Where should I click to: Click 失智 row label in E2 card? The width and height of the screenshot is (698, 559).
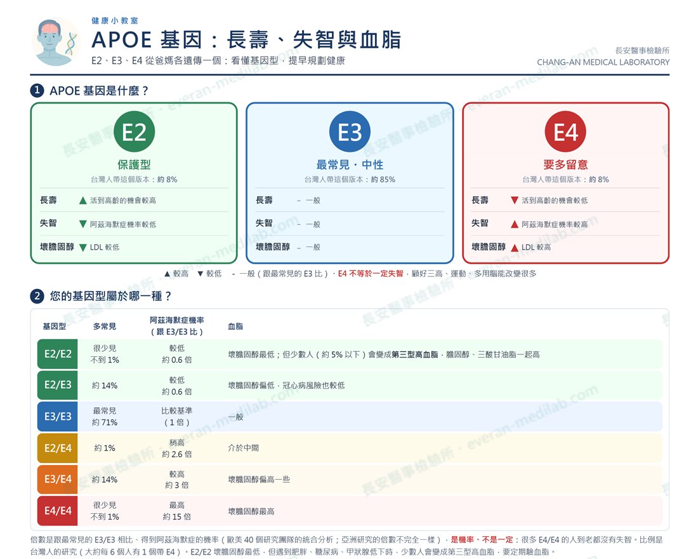[x=48, y=223]
